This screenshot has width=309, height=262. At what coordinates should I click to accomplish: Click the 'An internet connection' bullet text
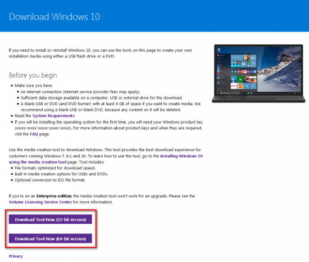[80, 92]
